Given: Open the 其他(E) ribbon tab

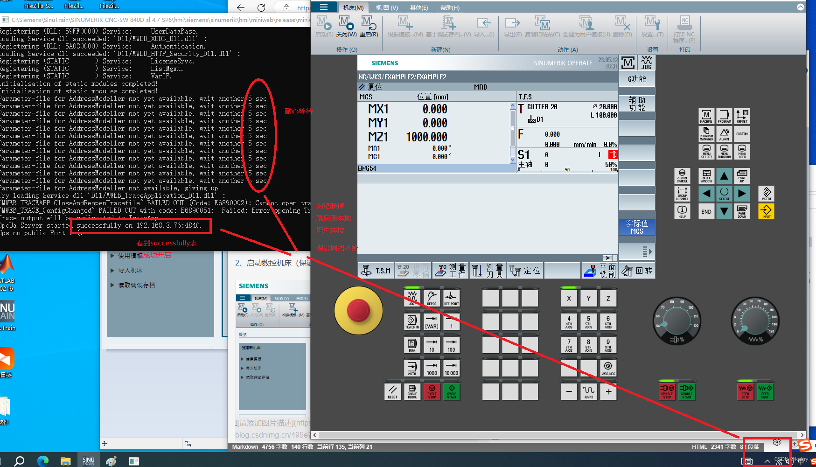Looking at the screenshot, I should point(418,7).
